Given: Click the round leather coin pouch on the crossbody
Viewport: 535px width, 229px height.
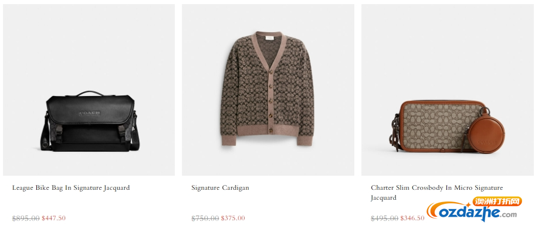Looking at the screenshot, I should pyautogui.click(x=482, y=134).
